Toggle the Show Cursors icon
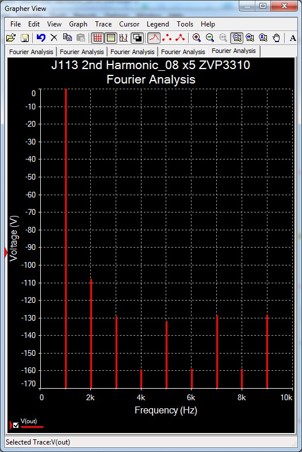 124,38
